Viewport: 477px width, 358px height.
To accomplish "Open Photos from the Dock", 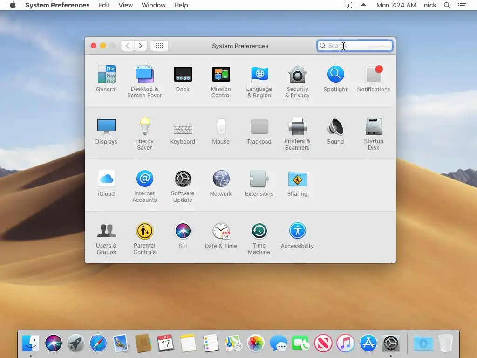I will (x=256, y=343).
